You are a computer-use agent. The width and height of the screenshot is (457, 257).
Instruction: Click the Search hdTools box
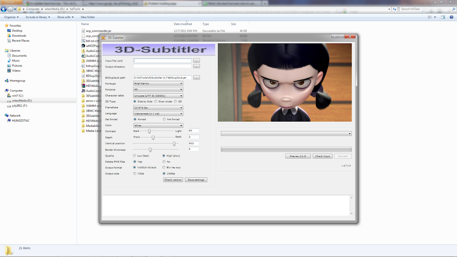(x=428, y=9)
